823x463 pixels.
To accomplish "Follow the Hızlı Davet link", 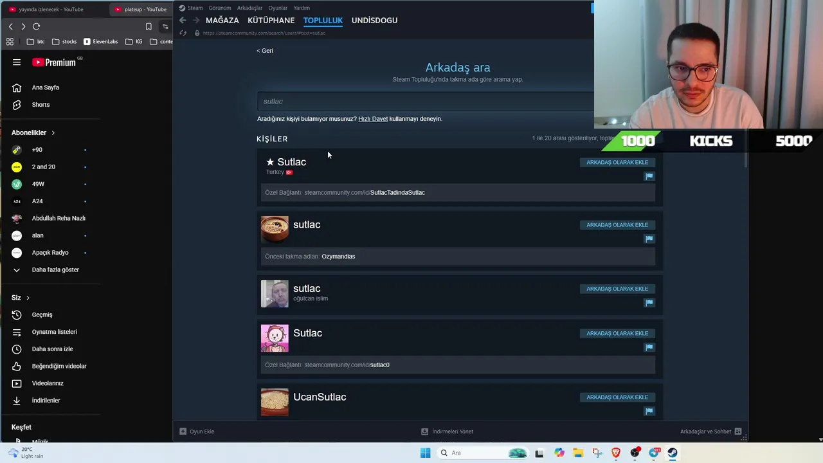I will 373,119.
